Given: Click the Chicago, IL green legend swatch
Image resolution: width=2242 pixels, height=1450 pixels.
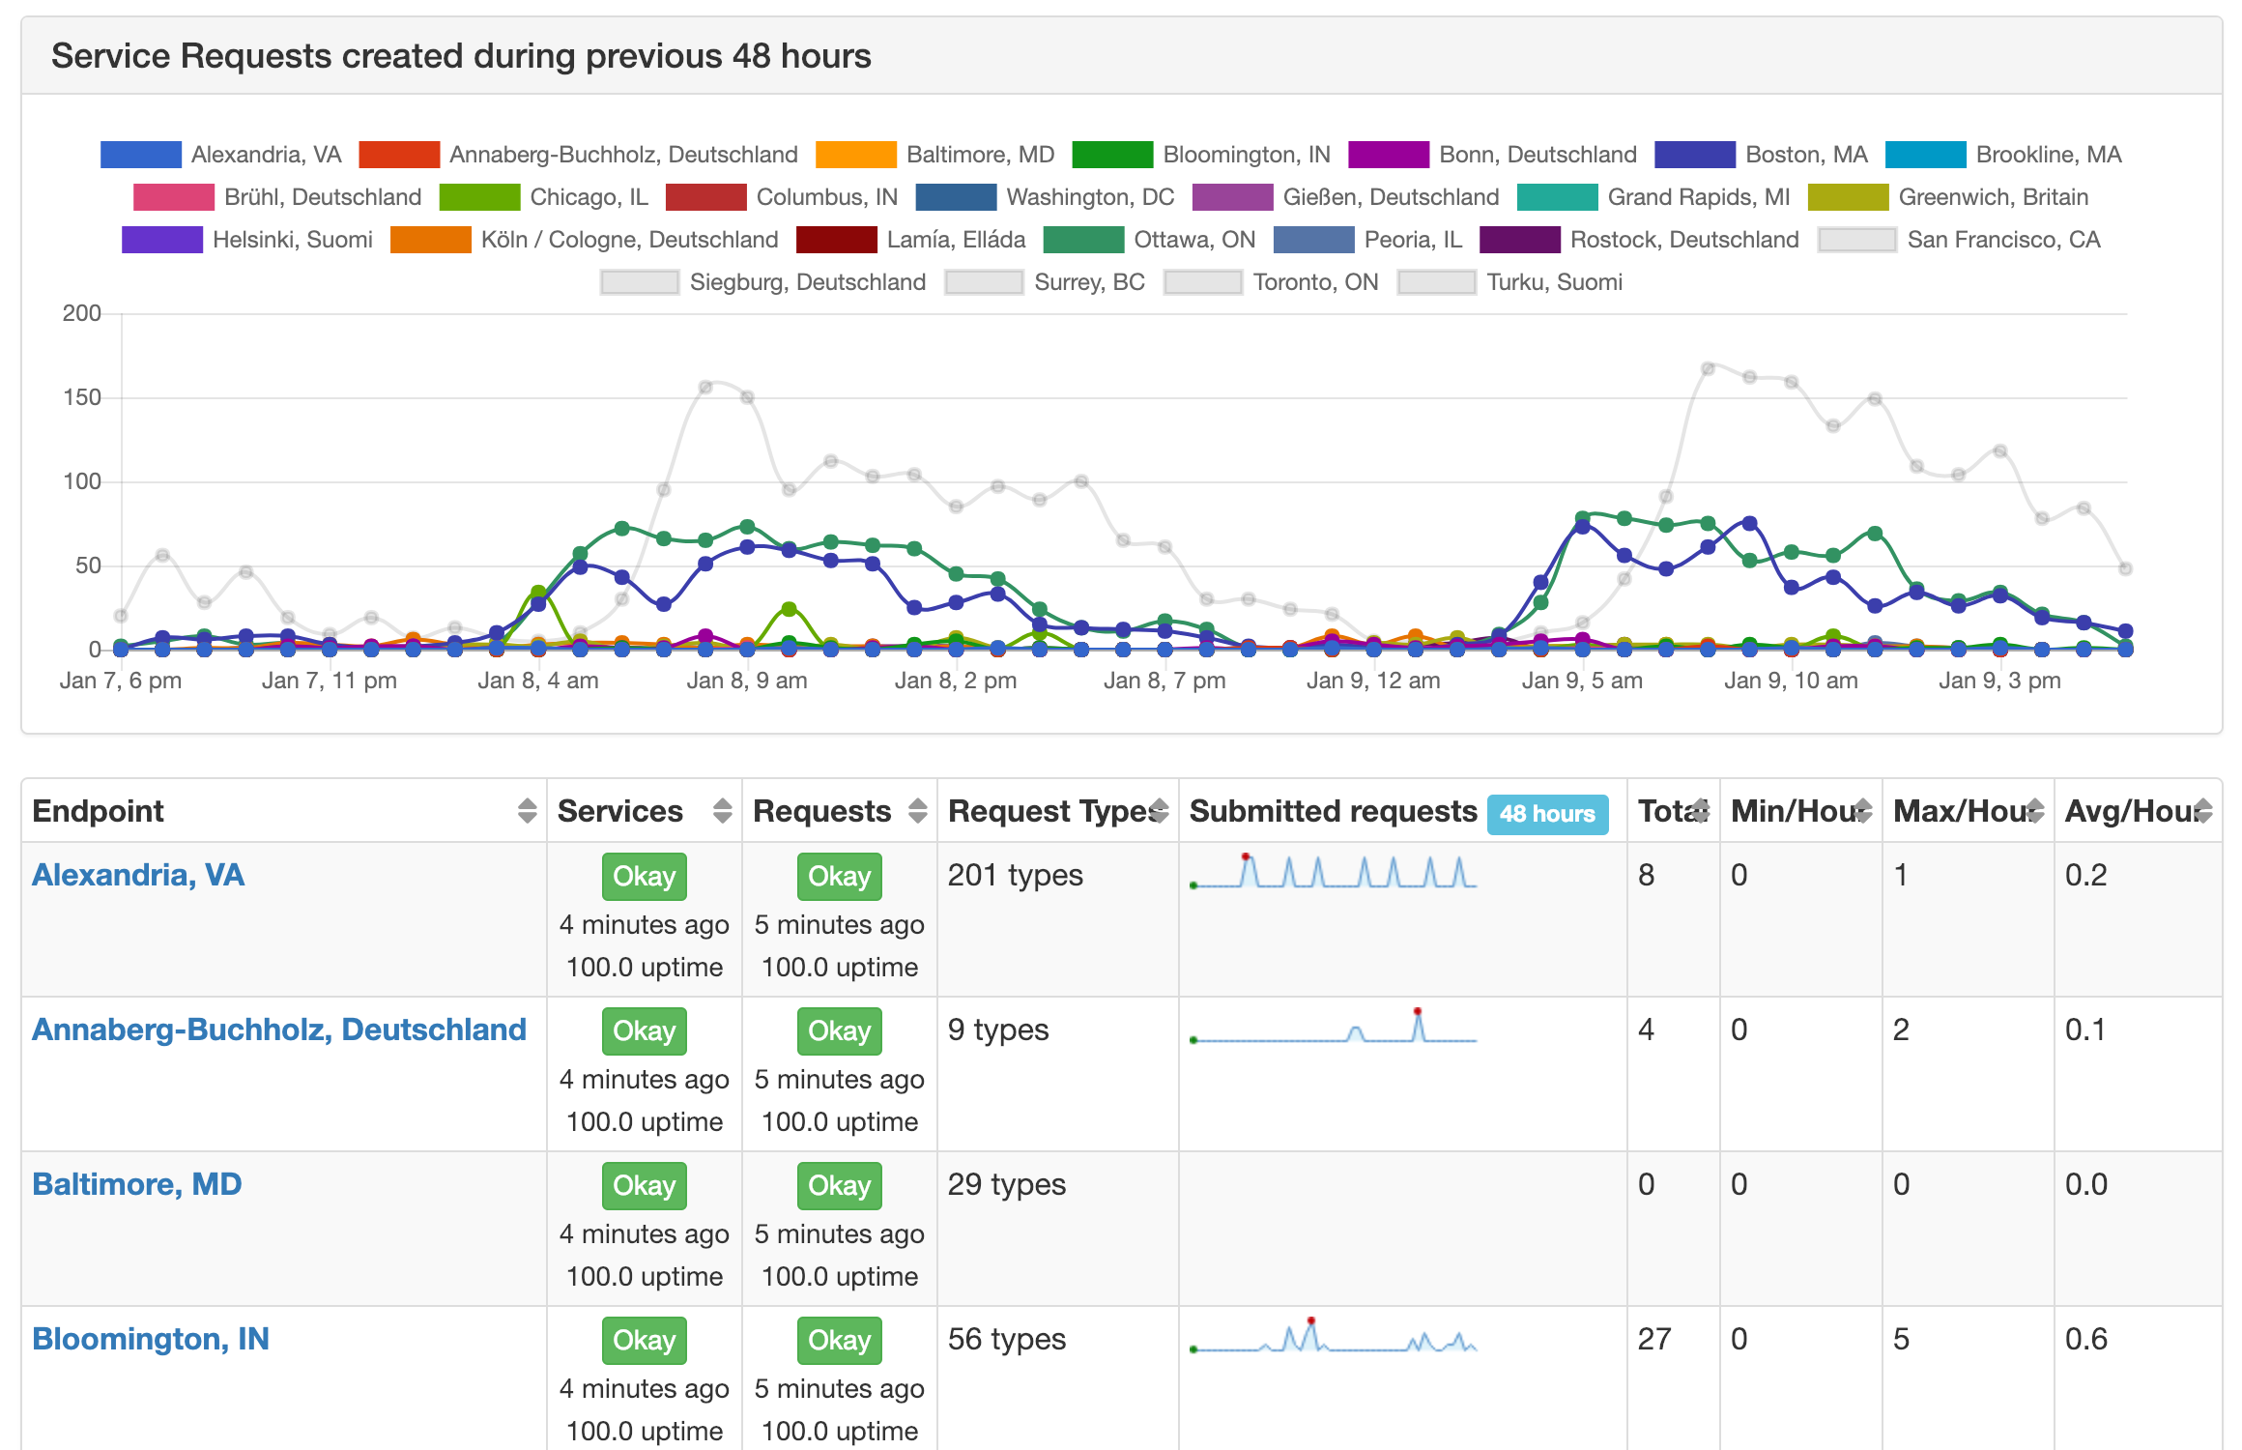Looking at the screenshot, I should 479,197.
